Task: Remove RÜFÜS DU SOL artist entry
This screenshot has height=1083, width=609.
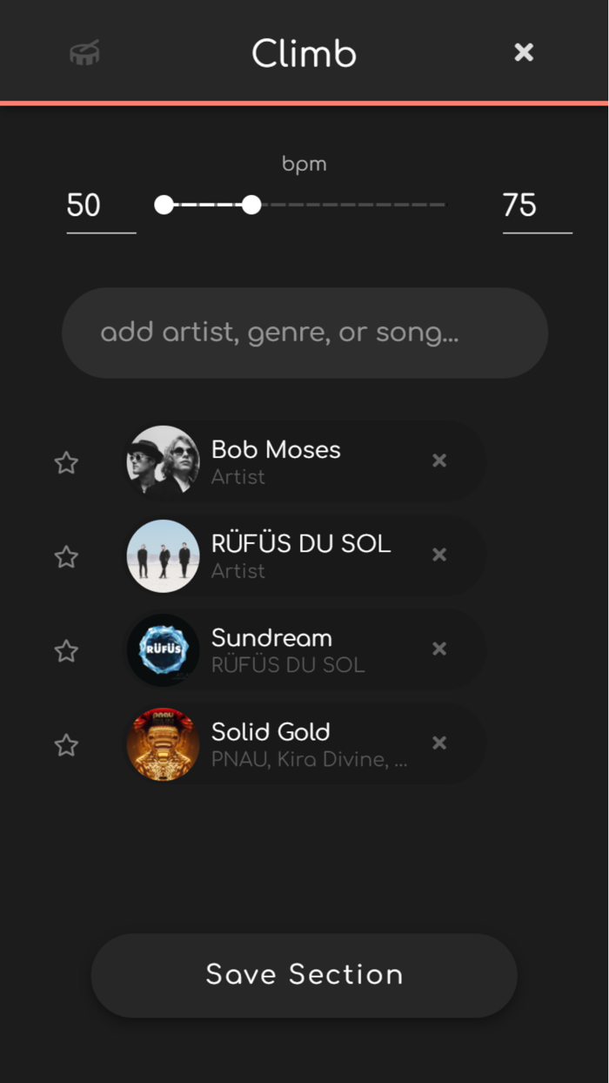Action: tap(438, 555)
